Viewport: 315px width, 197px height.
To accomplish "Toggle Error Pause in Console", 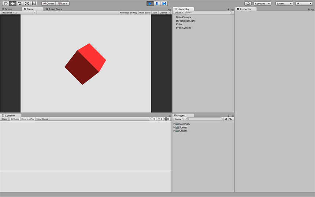I will click(42, 119).
